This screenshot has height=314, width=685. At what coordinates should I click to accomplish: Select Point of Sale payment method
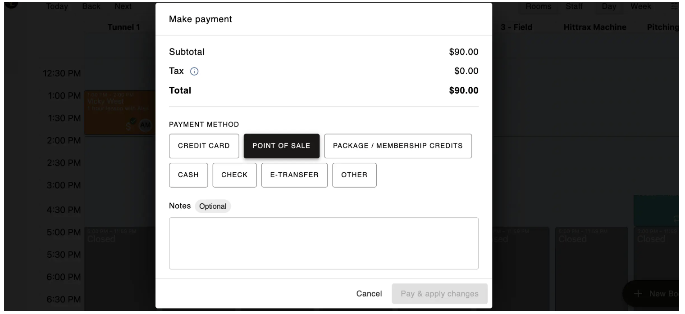pos(281,146)
